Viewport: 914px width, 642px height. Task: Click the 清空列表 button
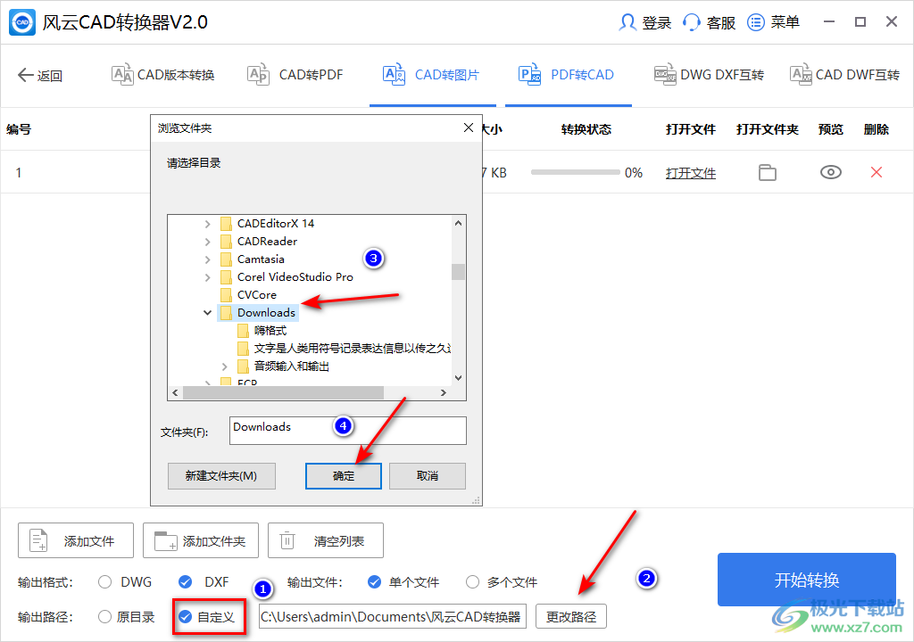[325, 540]
